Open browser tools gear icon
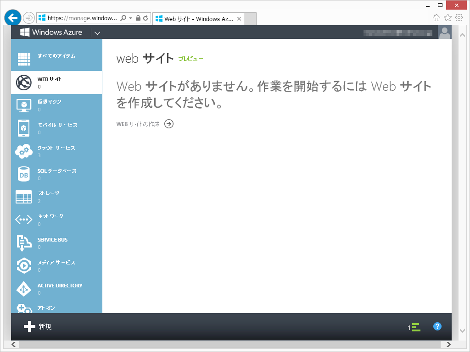 tap(459, 18)
